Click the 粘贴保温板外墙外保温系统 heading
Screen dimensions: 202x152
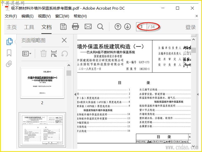tap(169, 102)
